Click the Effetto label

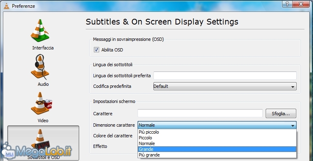[x=100, y=146]
